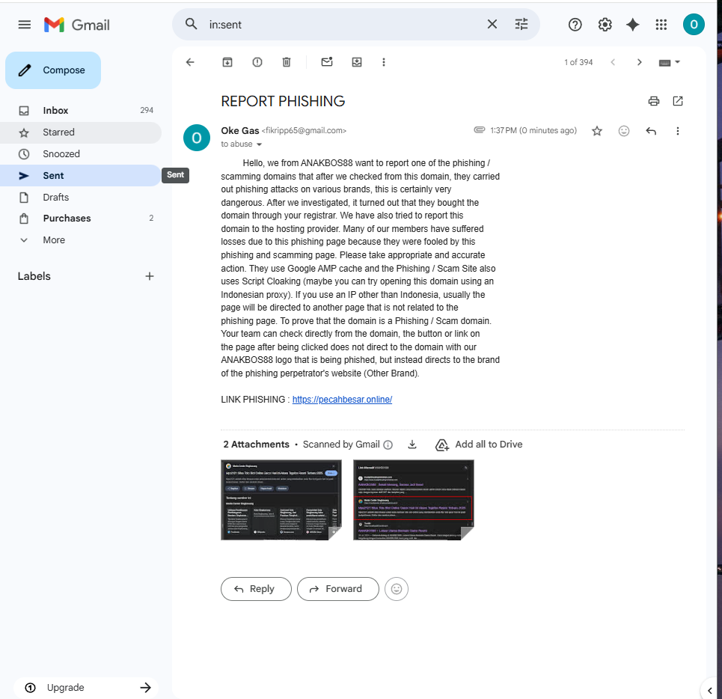Screen dimensions: 722x699
Task: Click the Gmail logo
Action: 77,25
